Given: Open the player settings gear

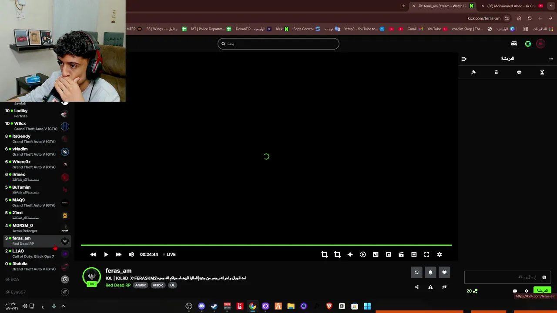Looking at the screenshot, I should coord(440,254).
